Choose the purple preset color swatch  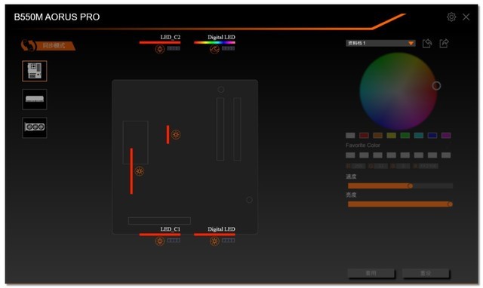coord(446,136)
